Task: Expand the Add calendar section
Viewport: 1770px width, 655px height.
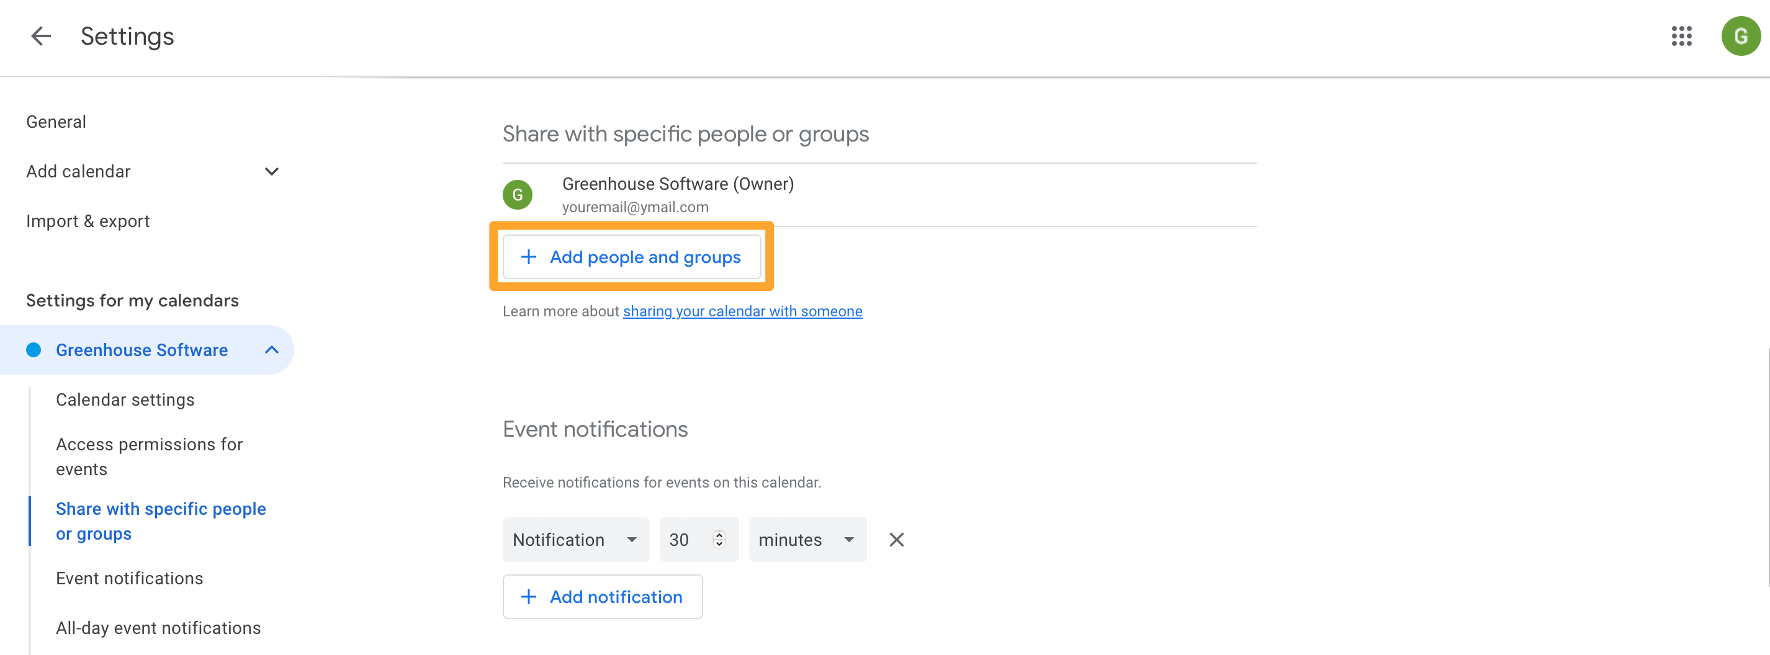Action: (x=271, y=172)
